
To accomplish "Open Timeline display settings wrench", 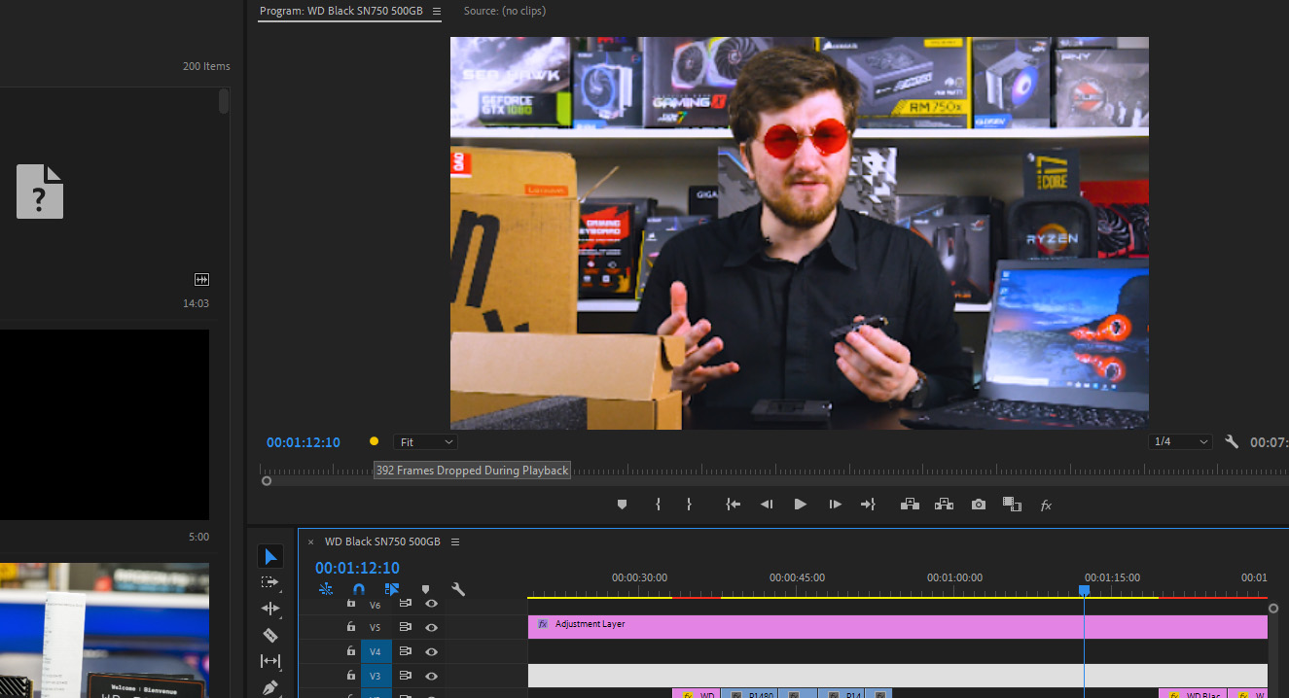I will point(458,589).
